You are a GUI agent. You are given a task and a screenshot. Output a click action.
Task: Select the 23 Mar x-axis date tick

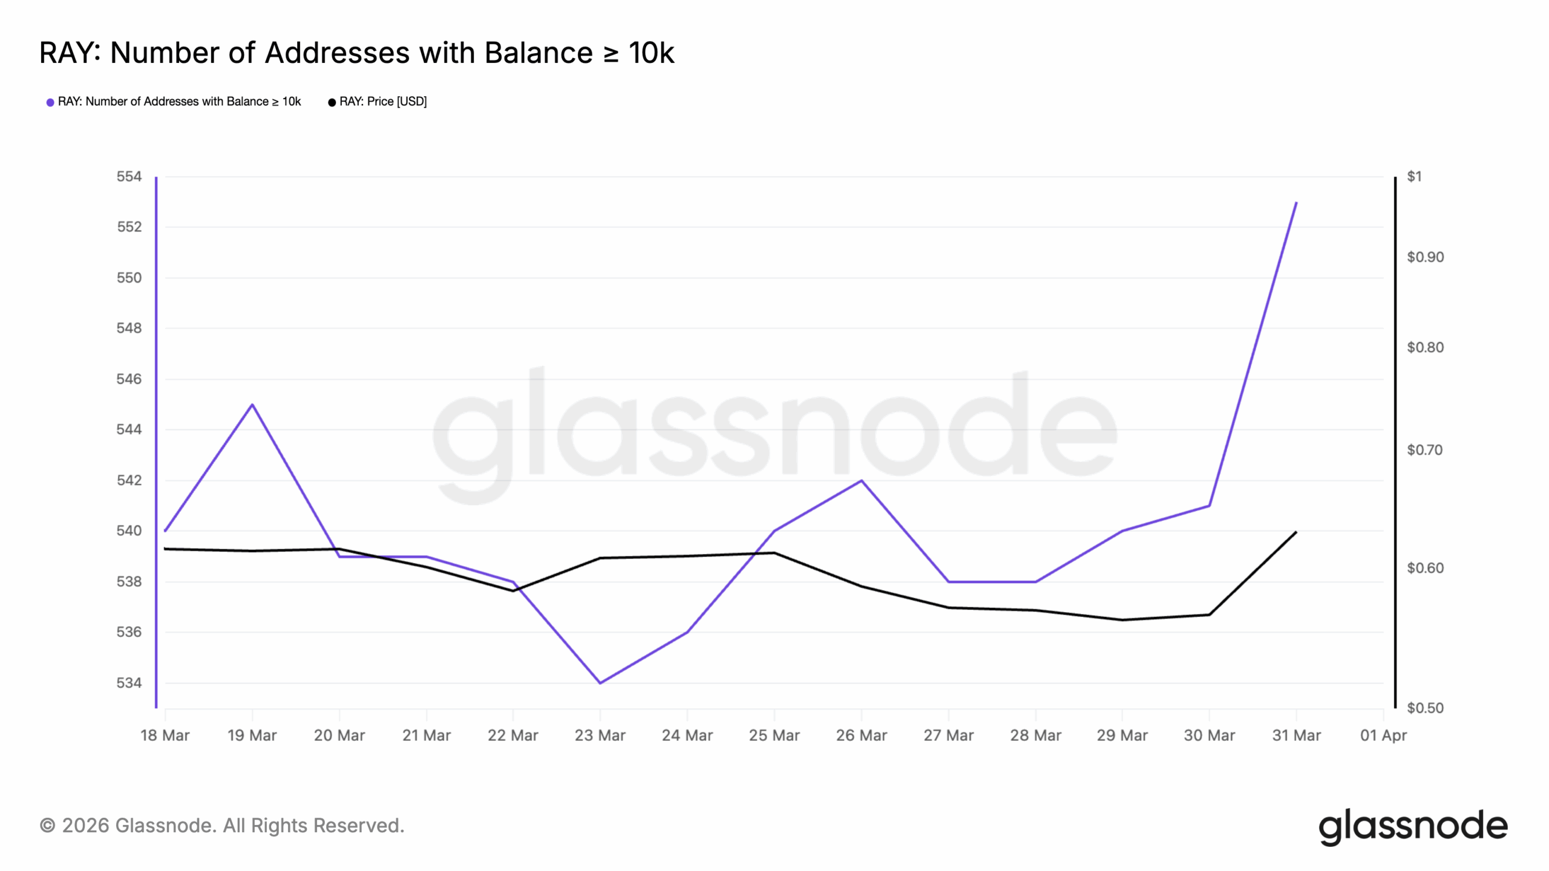[600, 736]
